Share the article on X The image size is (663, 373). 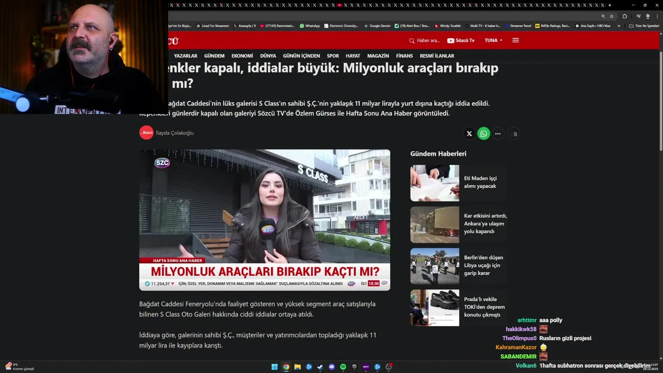click(x=469, y=134)
